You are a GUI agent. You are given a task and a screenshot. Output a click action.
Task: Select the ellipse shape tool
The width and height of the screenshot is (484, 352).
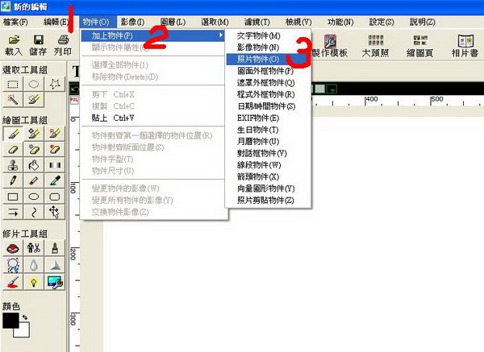pyautogui.click(x=34, y=197)
